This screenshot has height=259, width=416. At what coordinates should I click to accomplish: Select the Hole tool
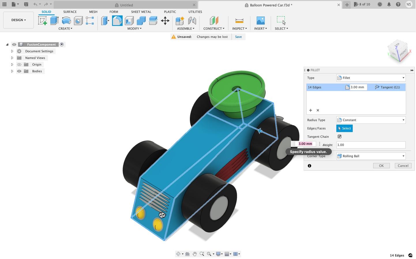tap(78, 21)
